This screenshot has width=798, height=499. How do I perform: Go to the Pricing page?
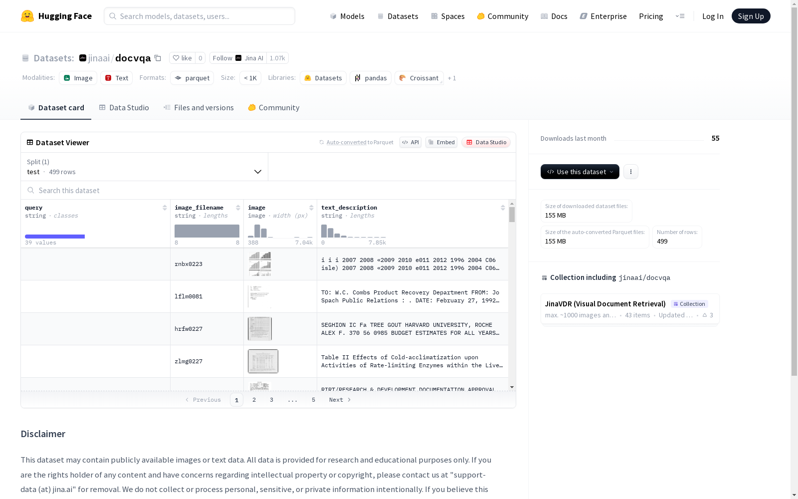point(651,16)
